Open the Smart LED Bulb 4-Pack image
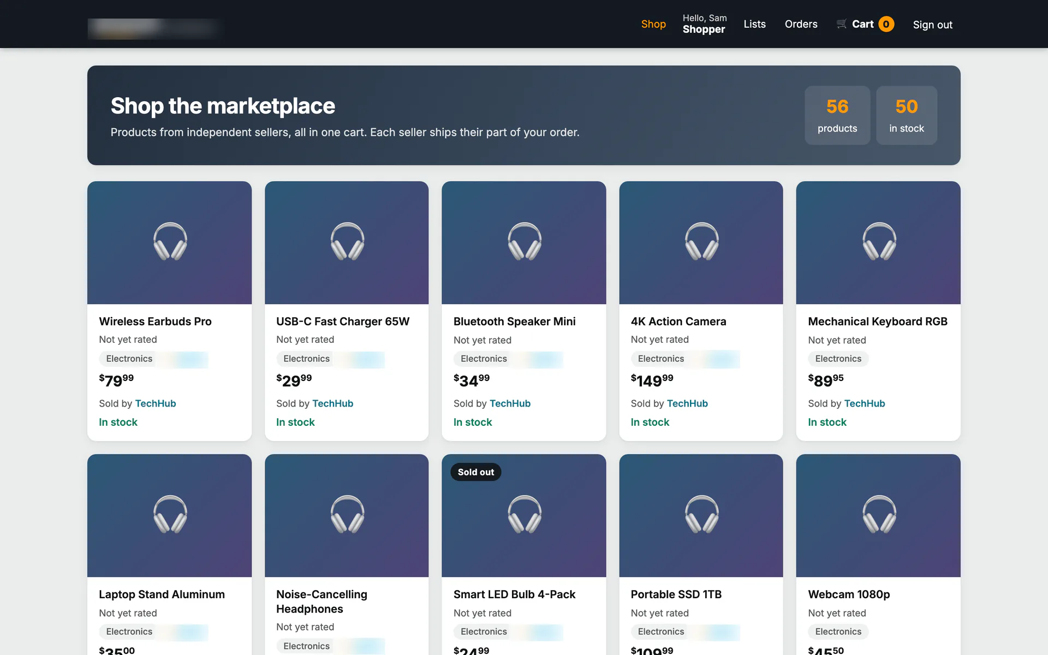1048x655 pixels. (x=524, y=515)
